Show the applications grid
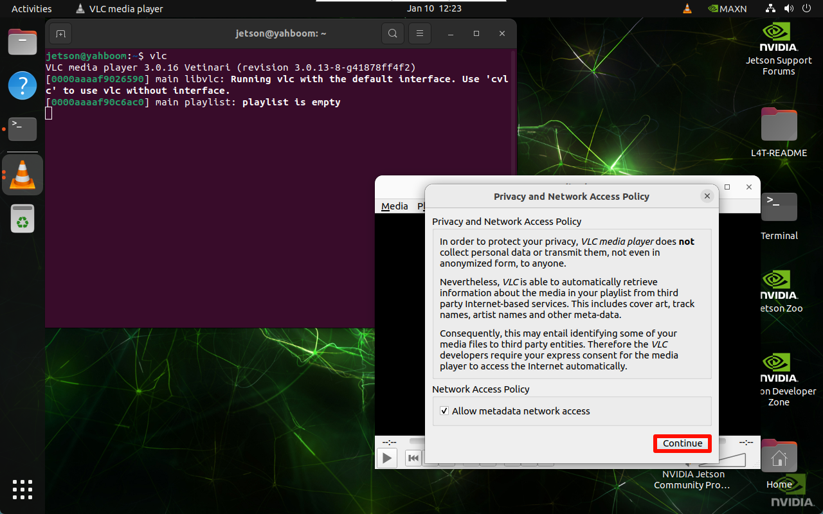The height and width of the screenshot is (514, 823). point(23,489)
